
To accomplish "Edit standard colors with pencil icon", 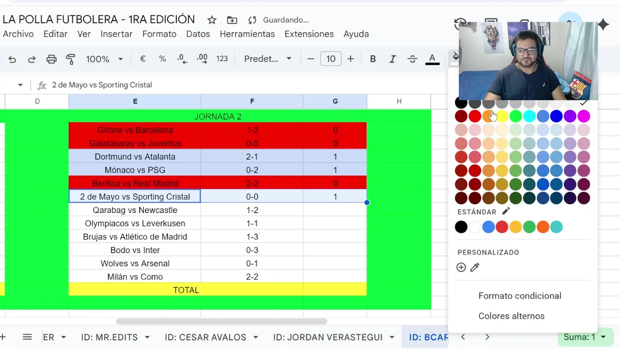I will click(506, 211).
